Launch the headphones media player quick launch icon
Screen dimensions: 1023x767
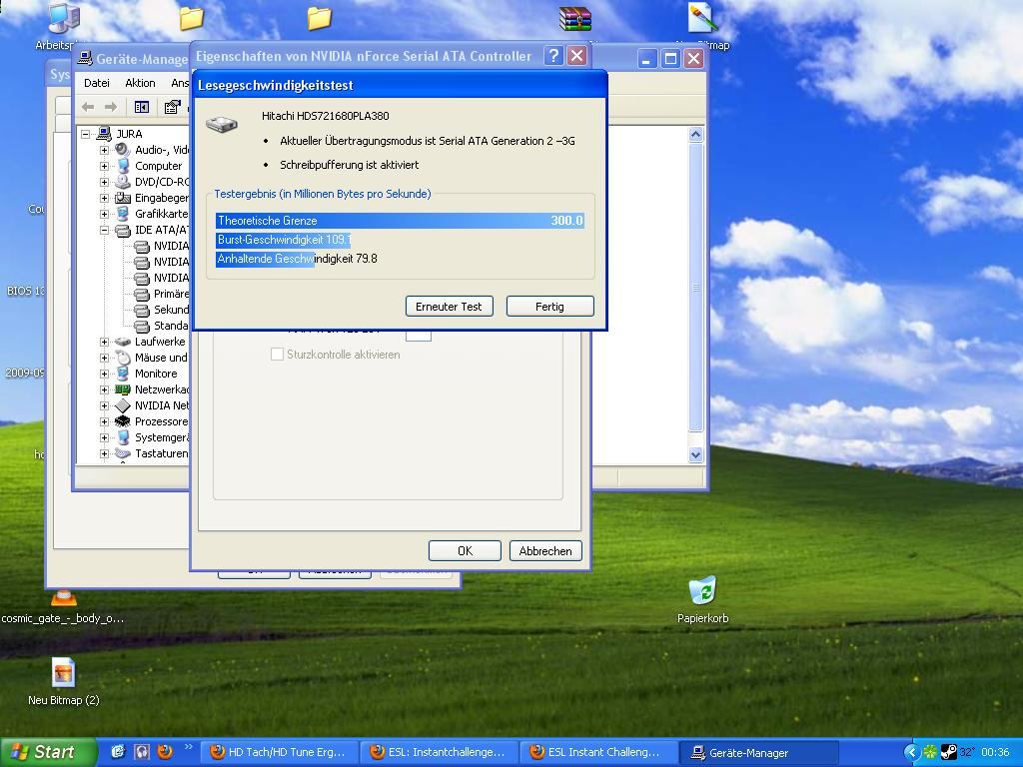pyautogui.click(x=142, y=752)
